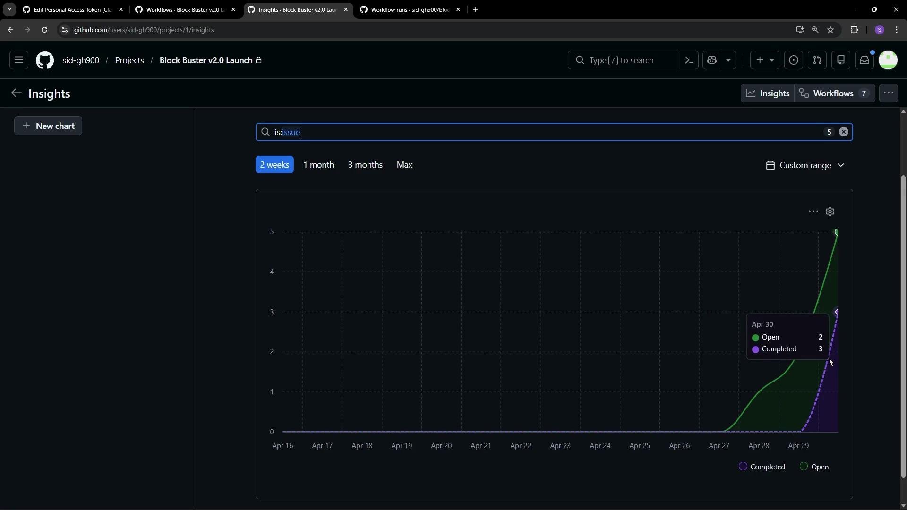Viewport: 907px width, 510px height.
Task: Go back in browser history
Action: pyautogui.click(x=10, y=30)
